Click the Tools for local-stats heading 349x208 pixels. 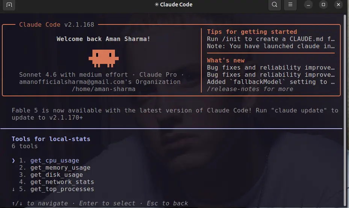(x=51, y=139)
